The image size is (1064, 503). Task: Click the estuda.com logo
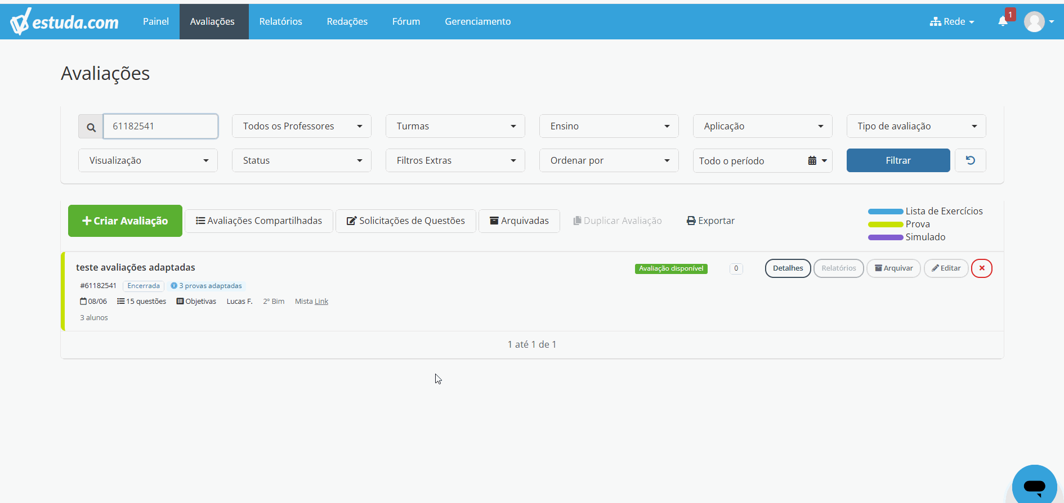(x=64, y=22)
